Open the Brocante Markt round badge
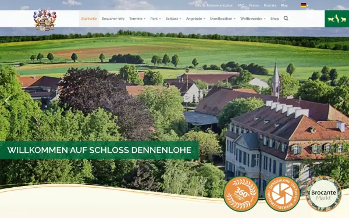The width and height of the screenshot is (349, 218). coord(323,194)
